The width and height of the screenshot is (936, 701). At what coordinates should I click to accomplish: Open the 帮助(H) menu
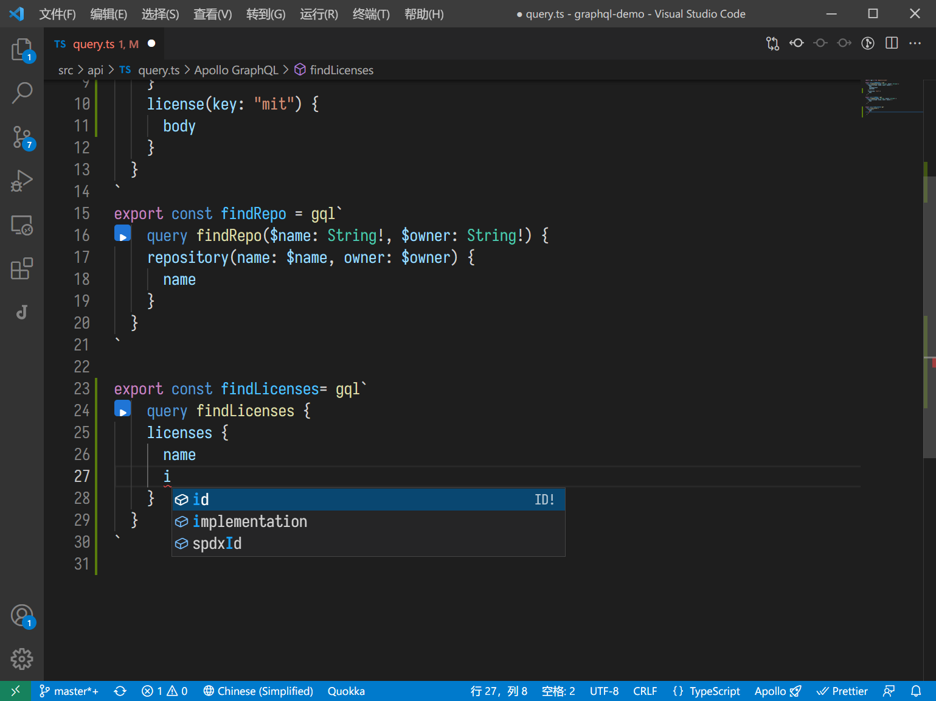(424, 14)
